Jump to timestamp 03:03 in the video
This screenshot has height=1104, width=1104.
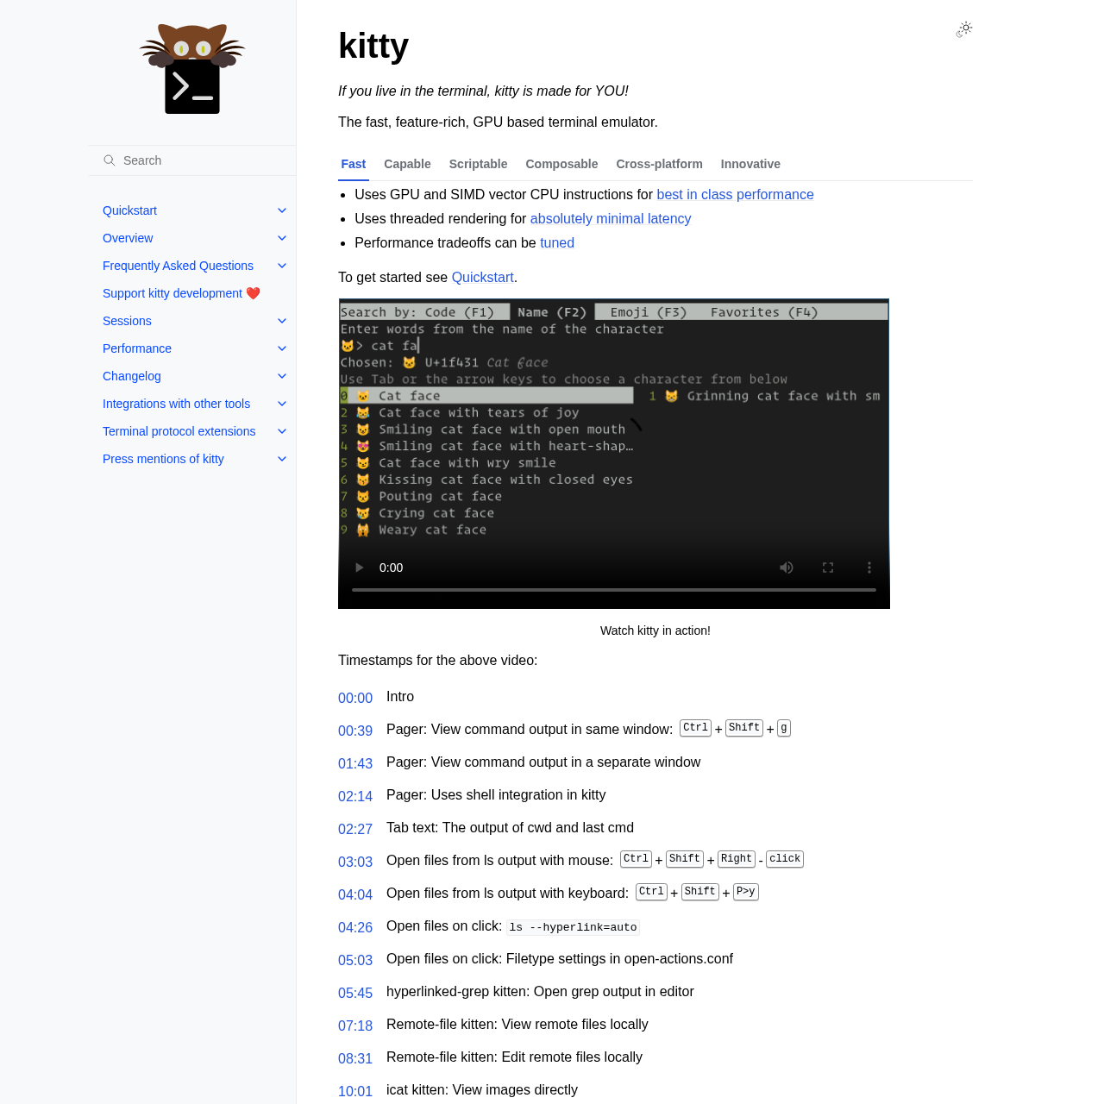[354, 862]
